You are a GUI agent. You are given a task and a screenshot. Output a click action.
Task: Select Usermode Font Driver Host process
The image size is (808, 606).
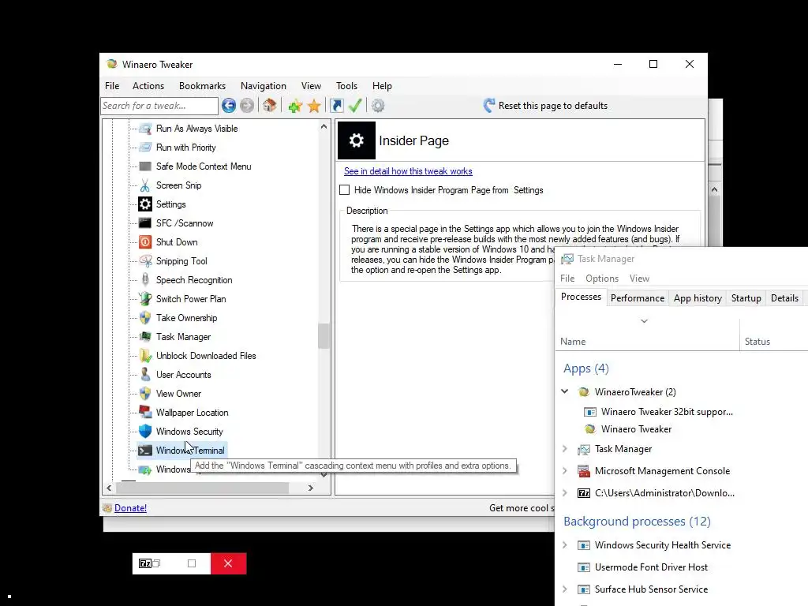click(x=651, y=567)
